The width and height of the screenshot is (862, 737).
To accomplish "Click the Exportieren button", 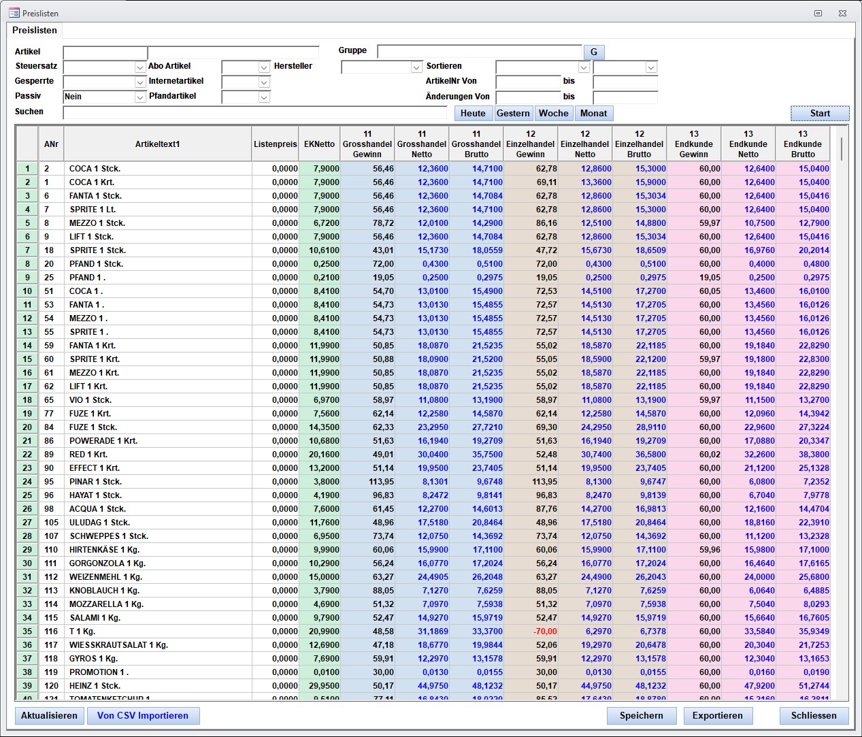I will (x=717, y=716).
